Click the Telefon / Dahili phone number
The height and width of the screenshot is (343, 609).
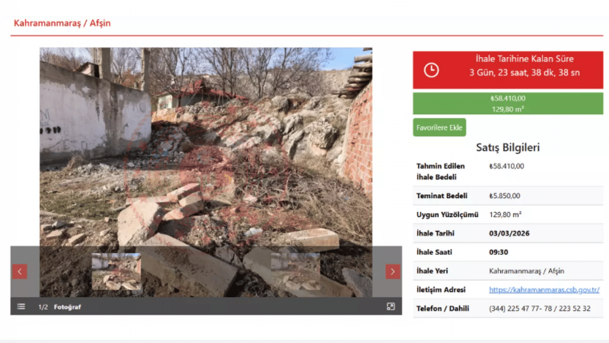tap(540, 309)
